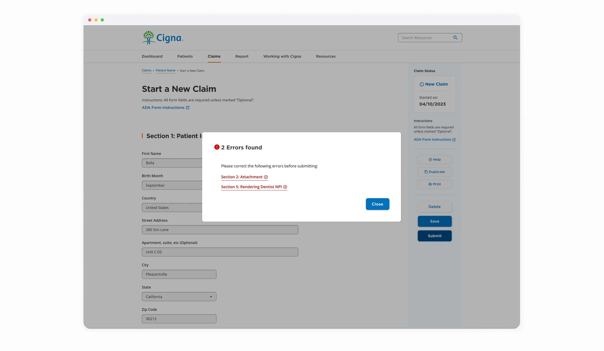Go to the Patients tab
Image resolution: width=604 pixels, height=351 pixels.
pos(185,56)
